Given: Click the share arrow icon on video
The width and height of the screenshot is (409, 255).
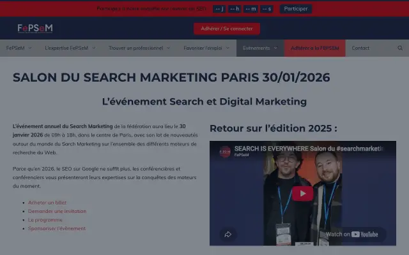Looking at the screenshot, I should (x=228, y=234).
